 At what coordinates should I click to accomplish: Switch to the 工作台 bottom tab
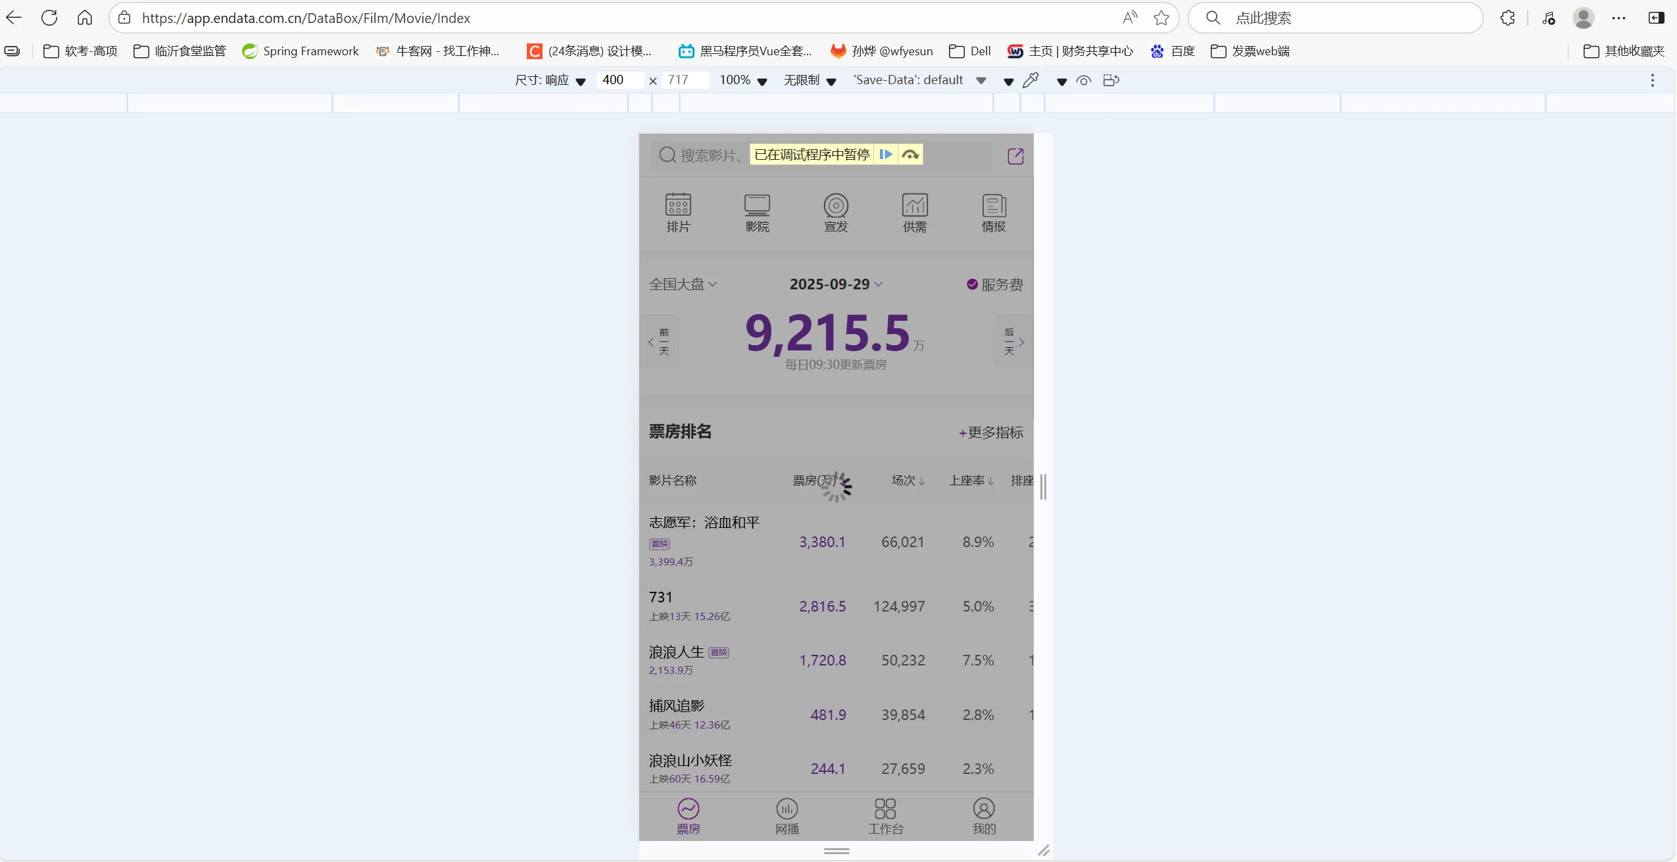885,816
